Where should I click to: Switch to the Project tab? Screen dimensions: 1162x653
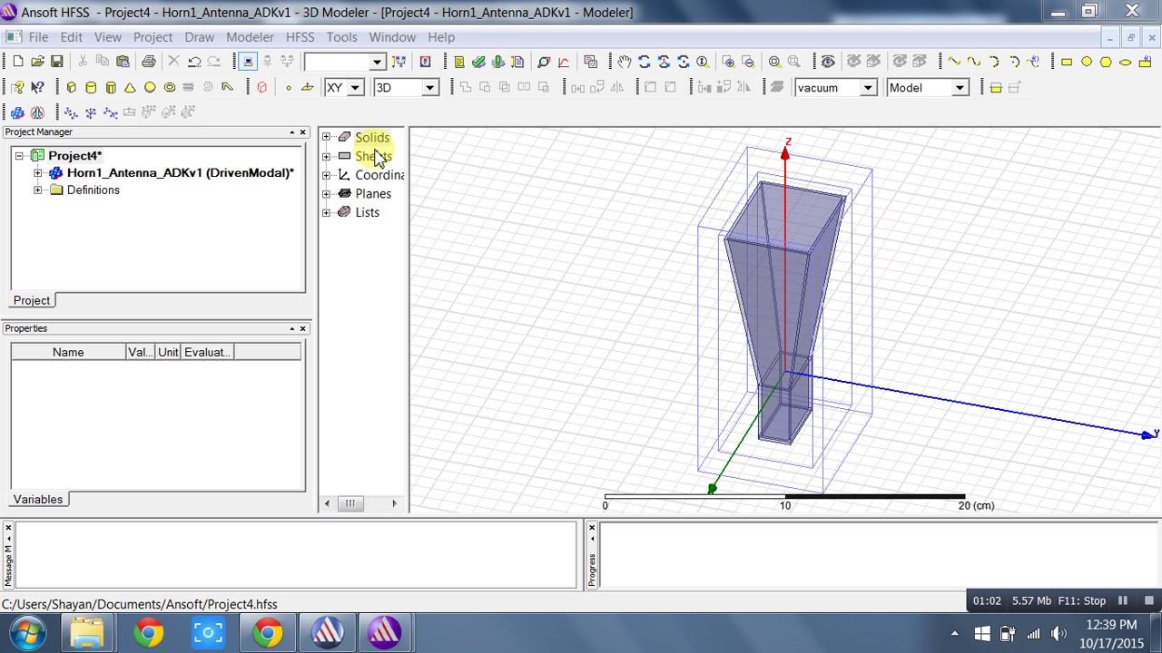pyautogui.click(x=32, y=300)
